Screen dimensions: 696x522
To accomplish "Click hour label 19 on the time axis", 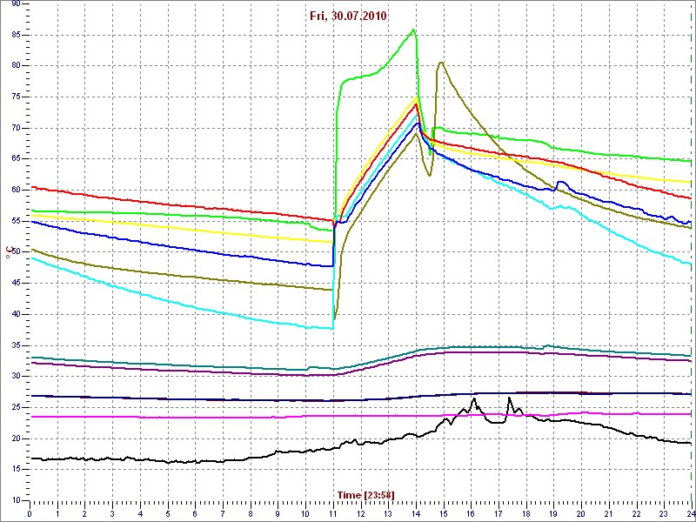I will click(x=553, y=513).
